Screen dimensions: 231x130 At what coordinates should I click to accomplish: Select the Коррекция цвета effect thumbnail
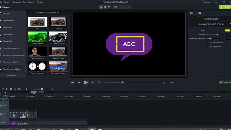point(58,36)
